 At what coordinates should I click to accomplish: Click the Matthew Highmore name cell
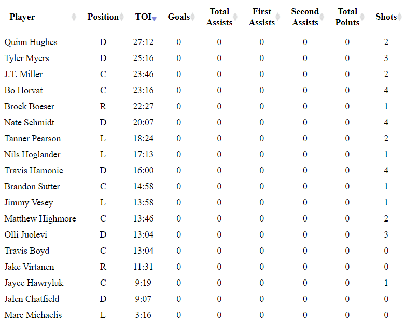[x=40, y=219]
